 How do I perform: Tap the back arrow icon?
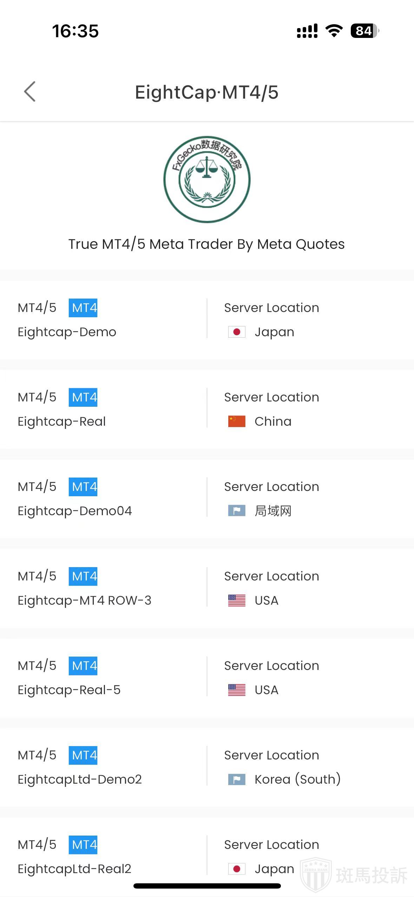30,92
